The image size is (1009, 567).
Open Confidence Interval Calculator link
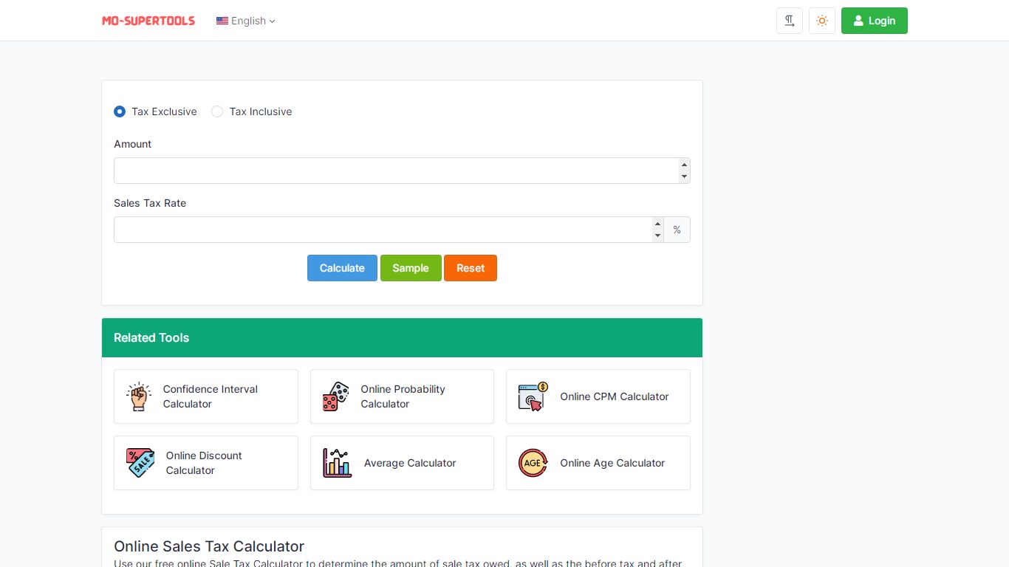(x=206, y=396)
